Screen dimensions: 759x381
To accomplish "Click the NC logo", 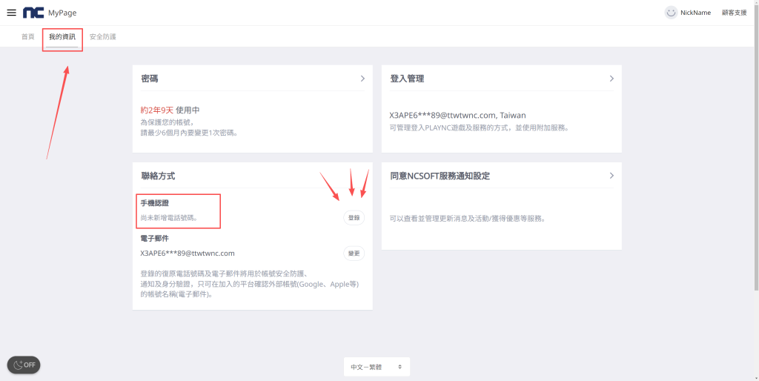I will click(x=33, y=13).
